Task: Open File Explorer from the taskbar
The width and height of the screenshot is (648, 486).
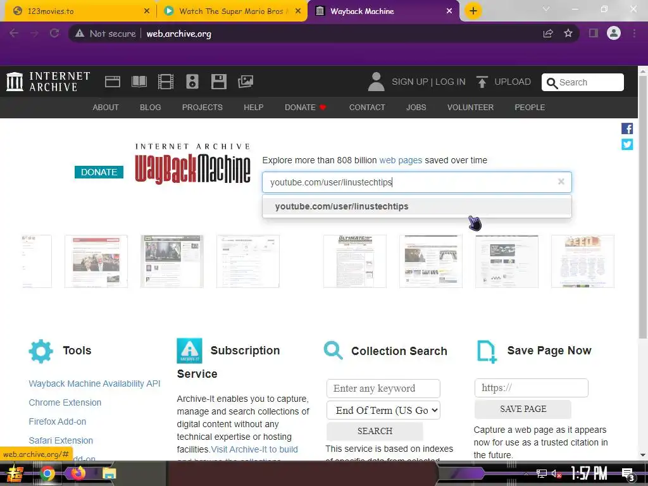Action: (x=109, y=473)
